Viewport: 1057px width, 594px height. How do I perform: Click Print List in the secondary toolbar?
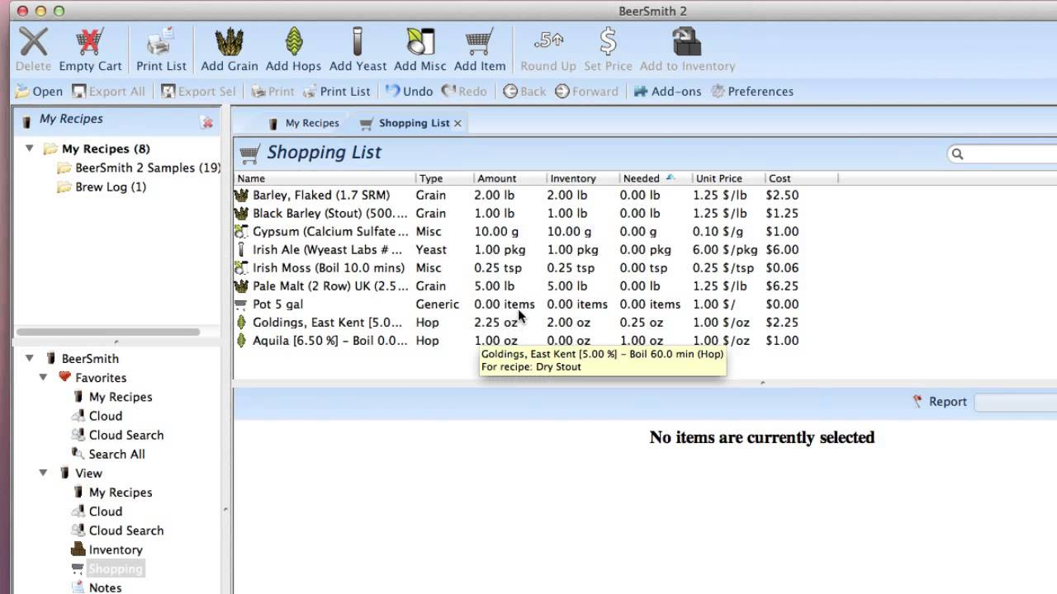336,92
